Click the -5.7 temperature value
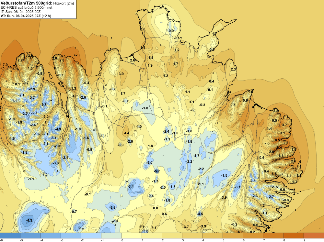The width and height of the screenshot is (324, 242). [x=157, y=171]
